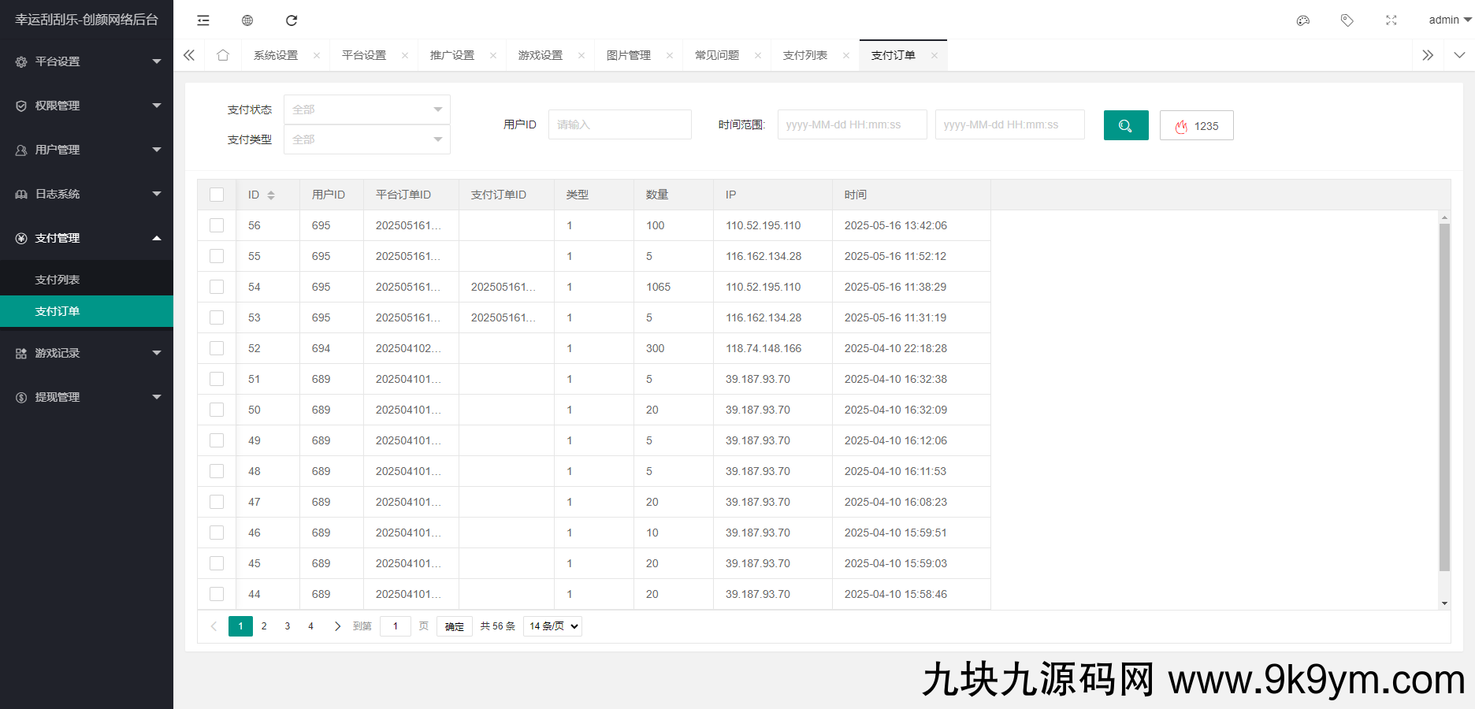This screenshot has height=709, width=1475.
Task: Select the header checkbox to choose all rows
Action: coord(216,194)
